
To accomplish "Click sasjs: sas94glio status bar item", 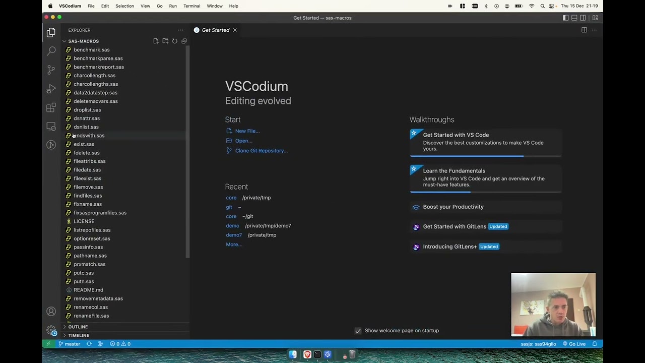I will point(538,344).
